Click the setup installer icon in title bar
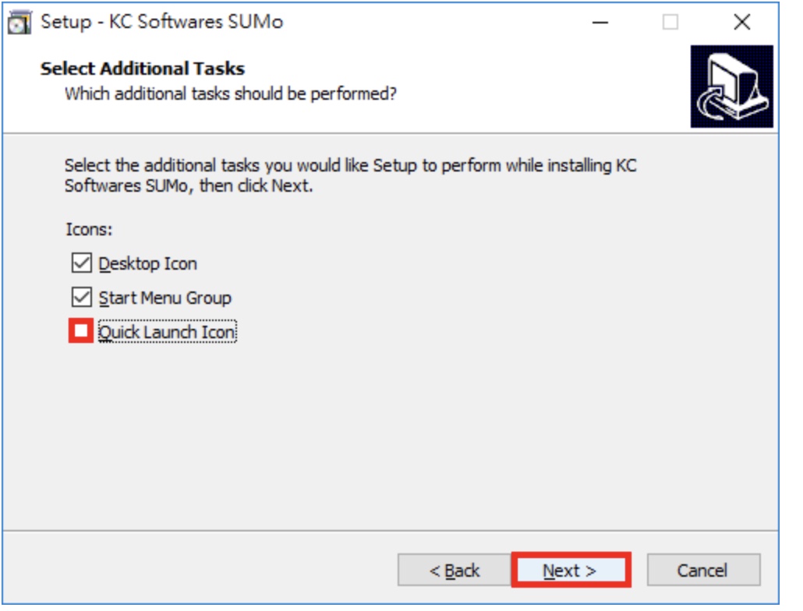Screen dimensions: 803x611 pos(19,22)
